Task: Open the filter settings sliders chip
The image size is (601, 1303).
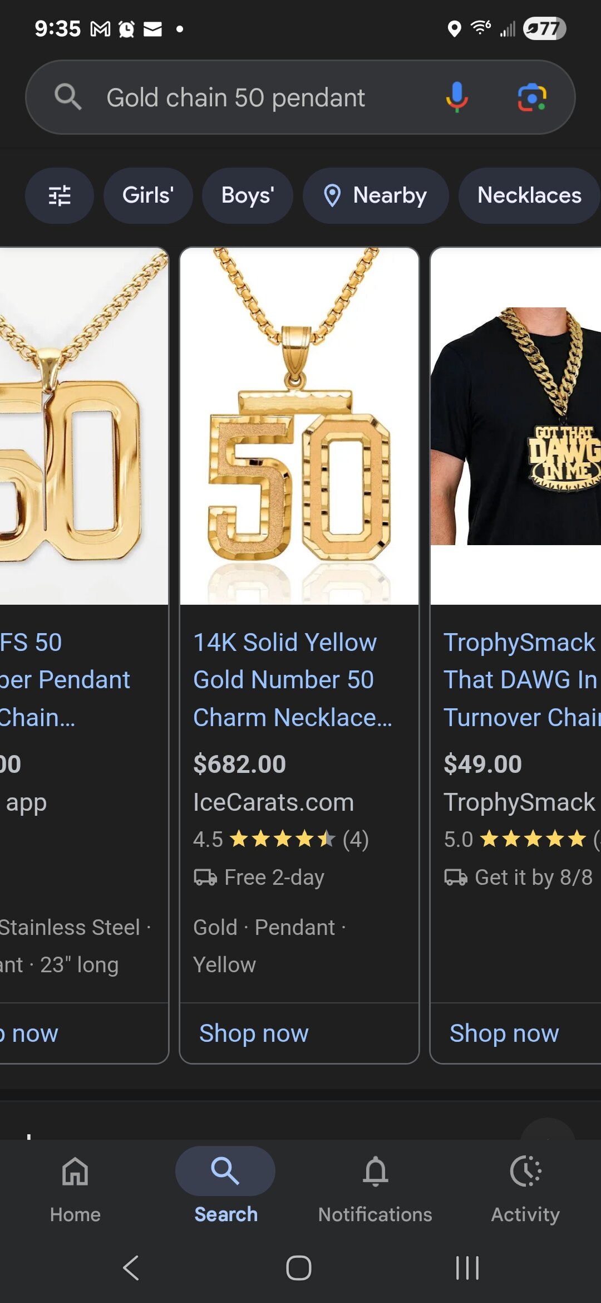Action: (x=60, y=195)
